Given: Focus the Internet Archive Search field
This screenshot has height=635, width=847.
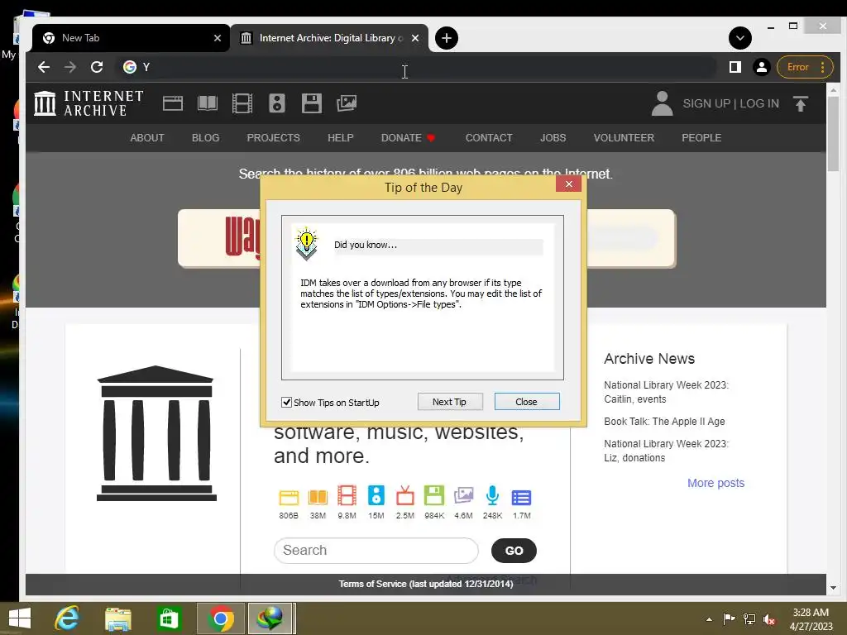Looking at the screenshot, I should (376, 550).
